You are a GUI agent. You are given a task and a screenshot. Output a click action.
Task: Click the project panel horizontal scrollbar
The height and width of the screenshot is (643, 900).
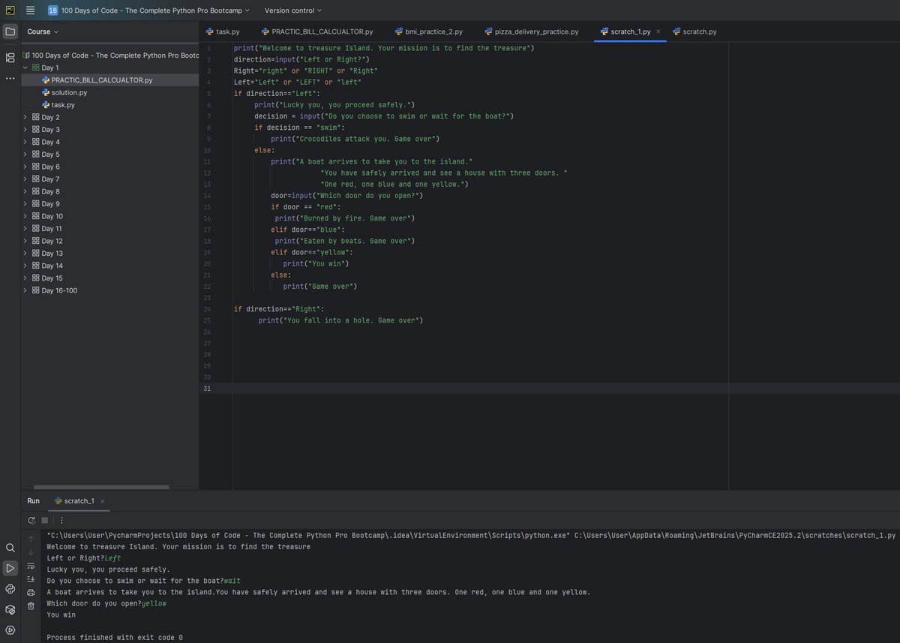[101, 487]
